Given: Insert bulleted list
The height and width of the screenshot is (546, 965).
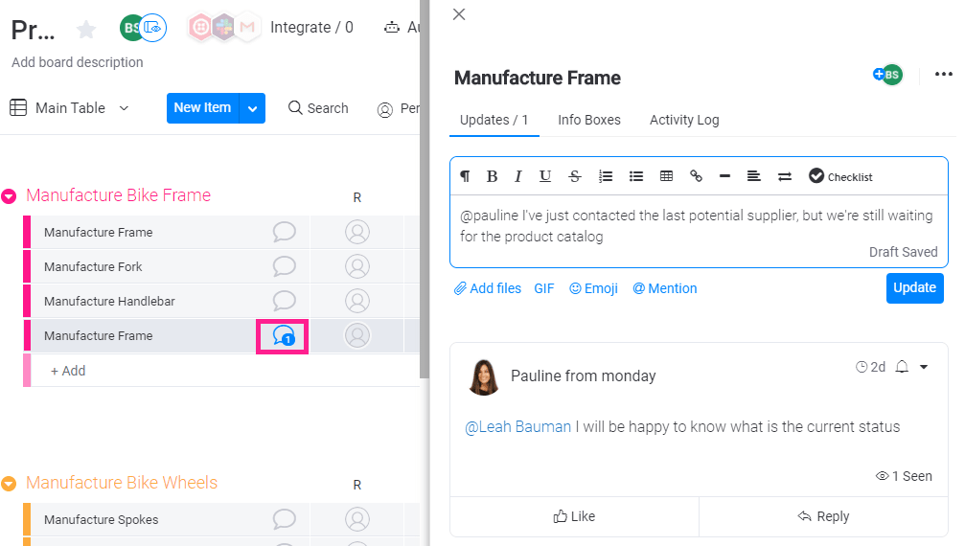Looking at the screenshot, I should 635,176.
